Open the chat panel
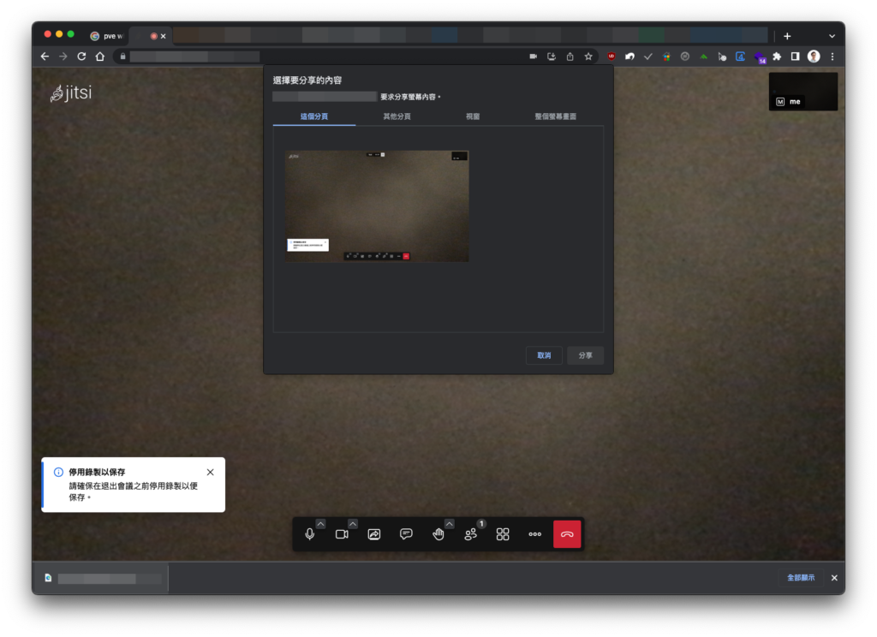 [x=406, y=534]
